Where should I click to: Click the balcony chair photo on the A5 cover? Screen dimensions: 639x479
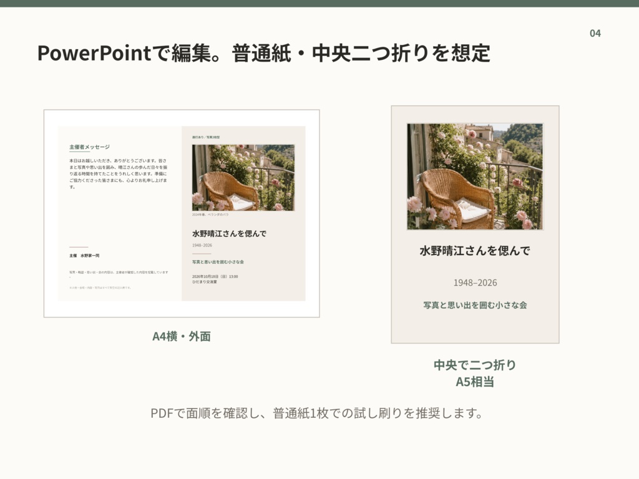(x=475, y=177)
